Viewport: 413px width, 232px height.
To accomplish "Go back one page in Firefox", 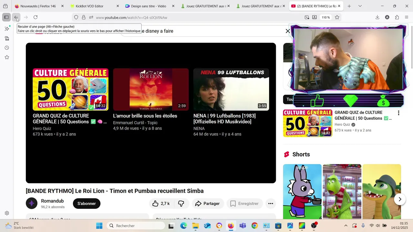I will point(16,17).
